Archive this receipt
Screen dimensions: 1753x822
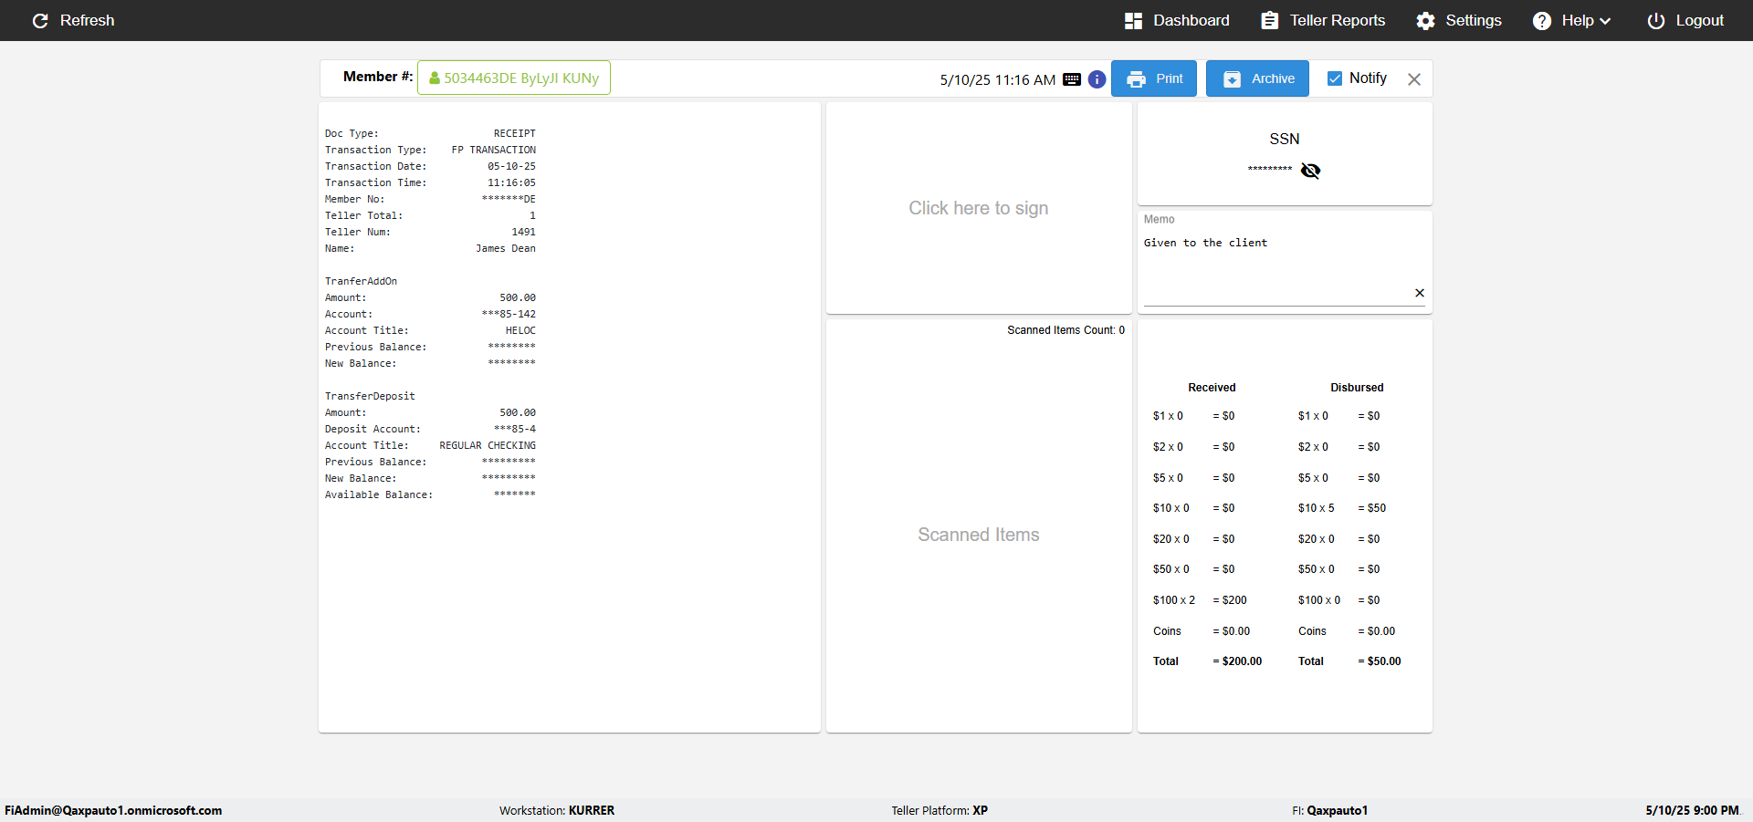1257,78
